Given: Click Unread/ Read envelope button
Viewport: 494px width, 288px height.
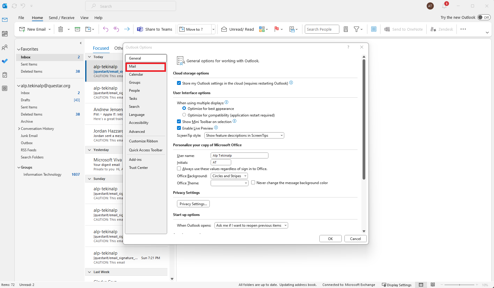Looking at the screenshot, I should pyautogui.click(x=237, y=29).
